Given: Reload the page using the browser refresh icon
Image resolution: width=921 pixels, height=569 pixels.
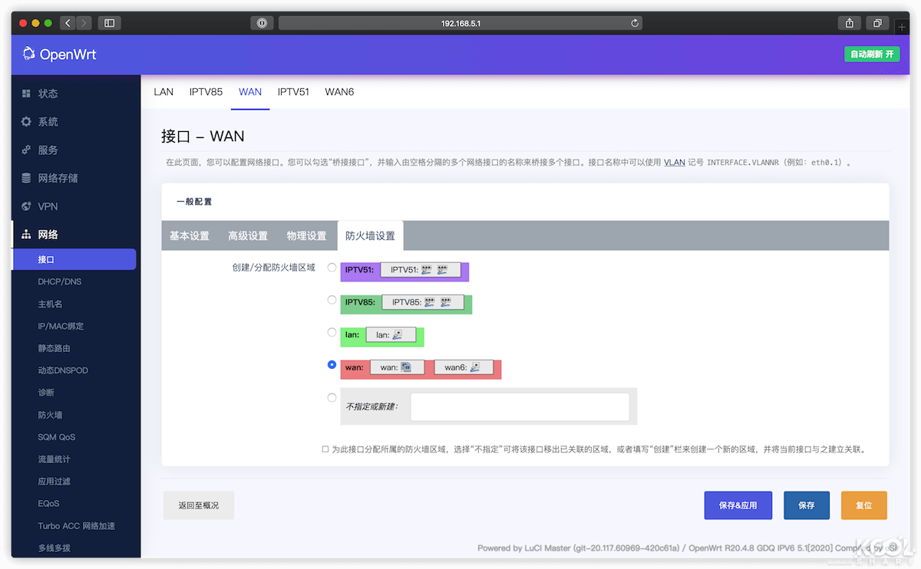Looking at the screenshot, I should [634, 22].
